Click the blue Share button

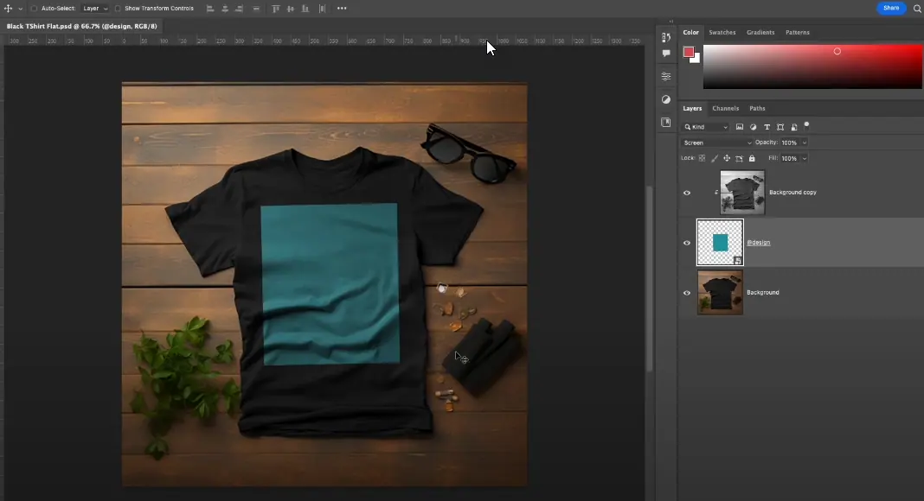(890, 8)
